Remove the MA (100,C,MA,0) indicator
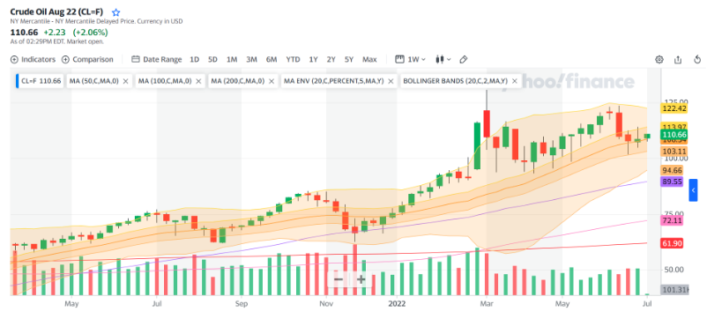The width and height of the screenshot is (707, 319). [199, 81]
